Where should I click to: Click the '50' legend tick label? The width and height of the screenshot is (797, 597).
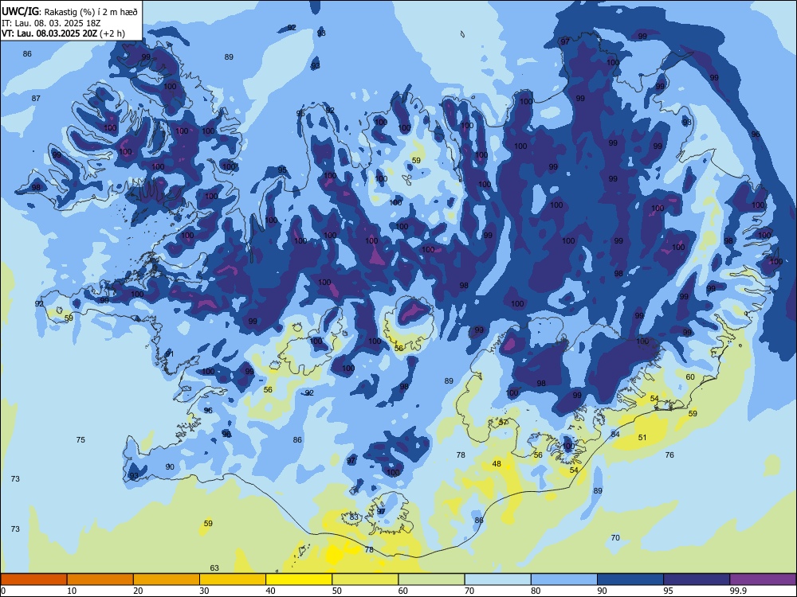pyautogui.click(x=337, y=591)
